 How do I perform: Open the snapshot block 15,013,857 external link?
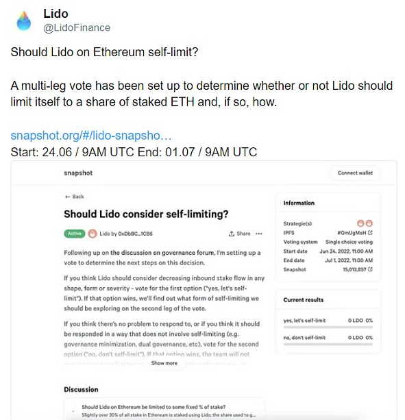click(370, 269)
